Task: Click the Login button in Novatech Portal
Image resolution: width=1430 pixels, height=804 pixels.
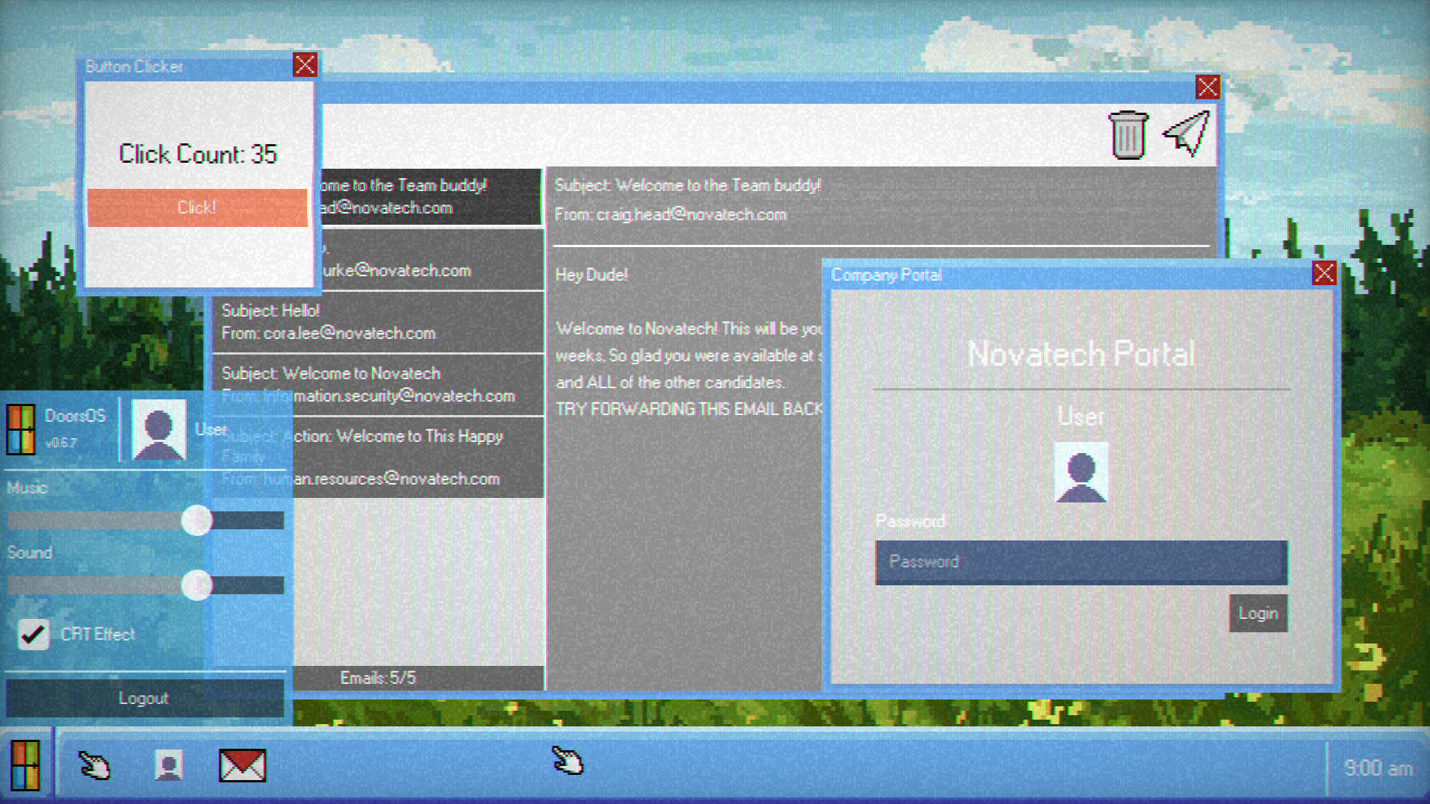Action: [1258, 613]
